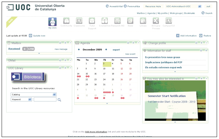This screenshot has width=219, height=139.
Task: Open 'Els estudis estrenen espai web' link
Action: click(x=163, y=67)
